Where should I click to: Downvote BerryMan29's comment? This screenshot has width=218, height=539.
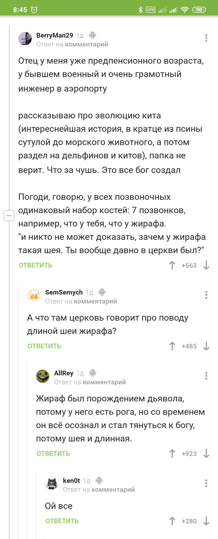pos(206,265)
